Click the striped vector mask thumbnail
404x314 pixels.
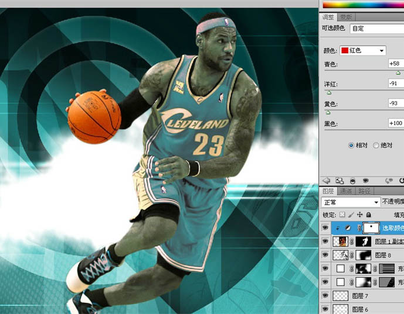pos(387,268)
